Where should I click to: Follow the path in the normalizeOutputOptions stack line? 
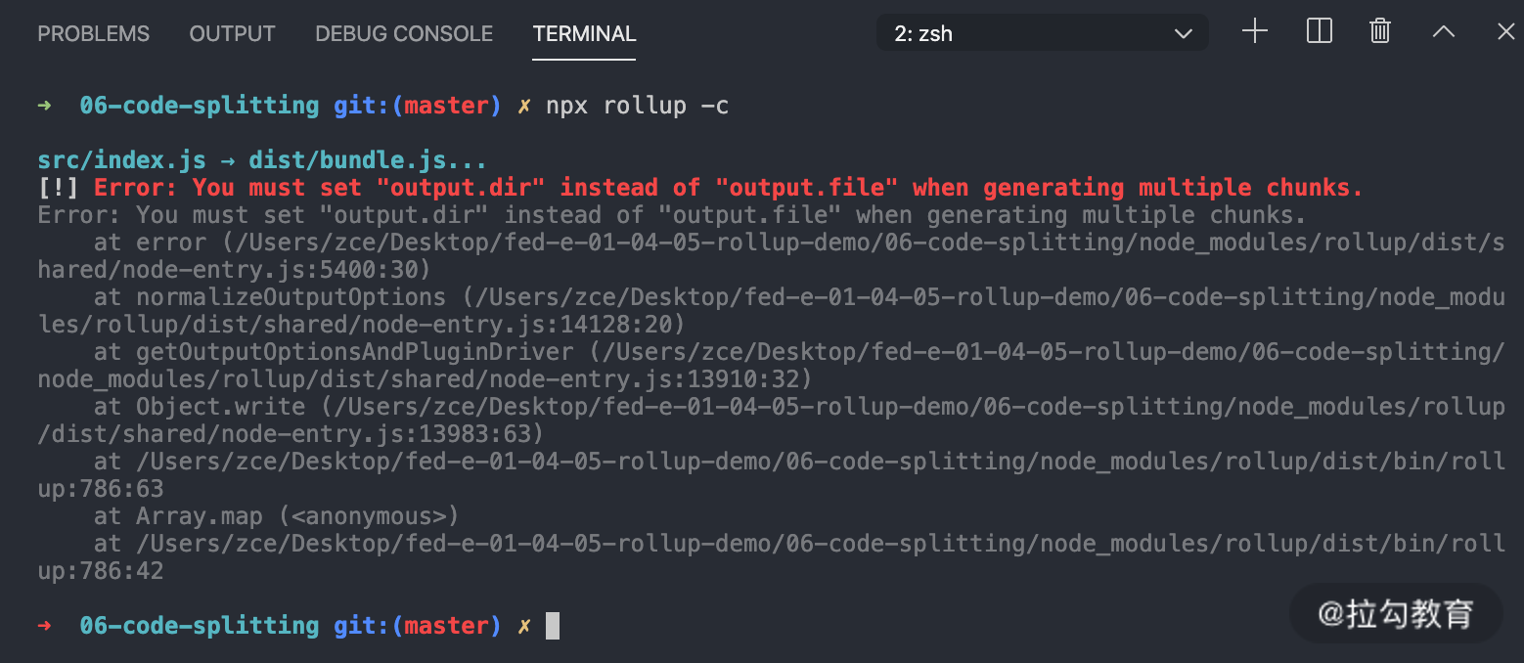pyautogui.click(x=771, y=310)
